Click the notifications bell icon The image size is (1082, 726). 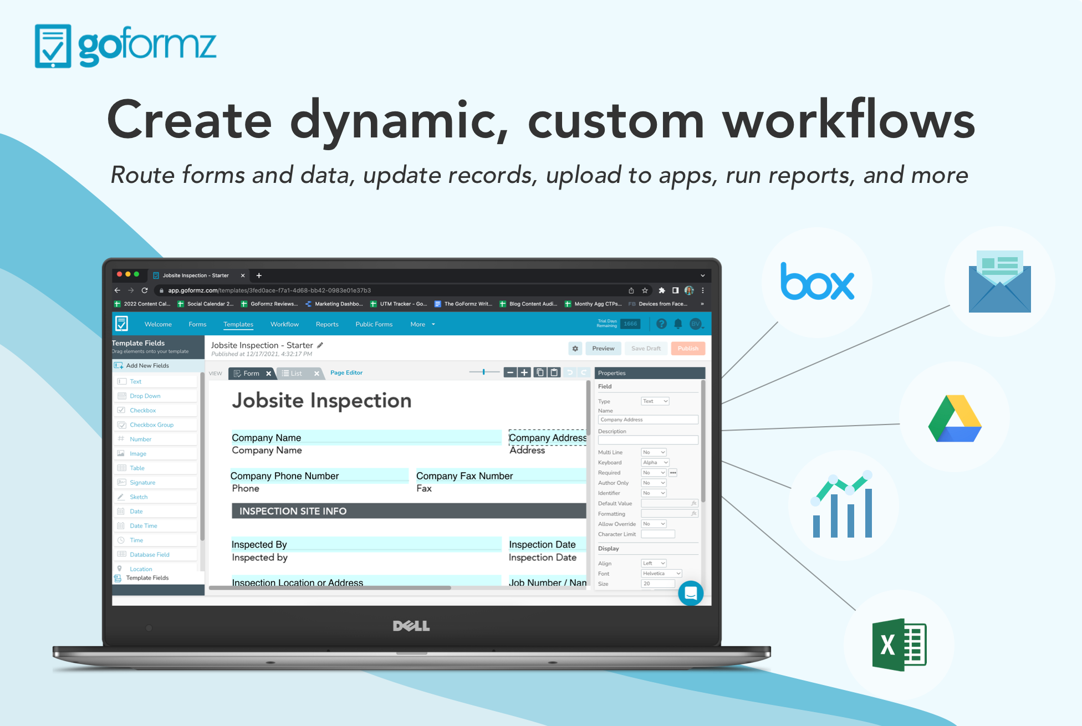click(678, 324)
